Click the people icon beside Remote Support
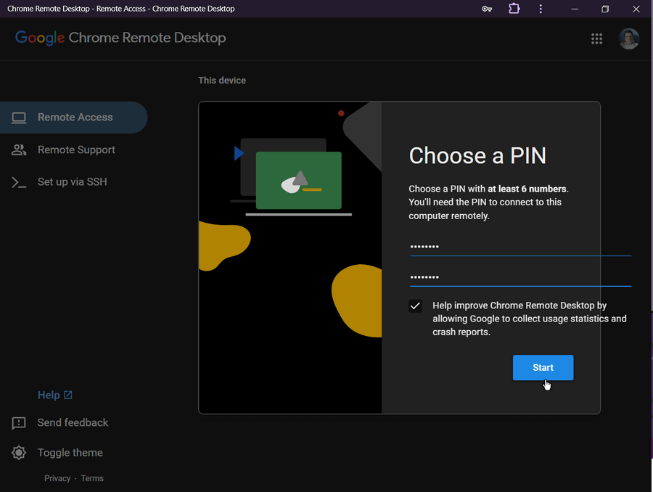The height and width of the screenshot is (492, 653). pos(19,150)
